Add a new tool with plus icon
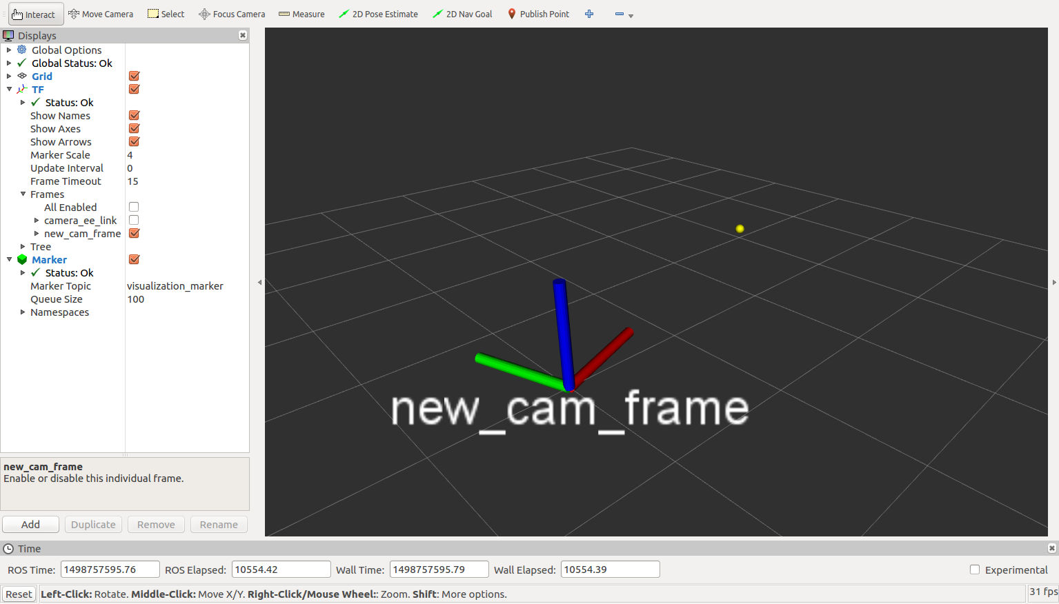Viewport: 1059px width, 604px height. [x=589, y=14]
